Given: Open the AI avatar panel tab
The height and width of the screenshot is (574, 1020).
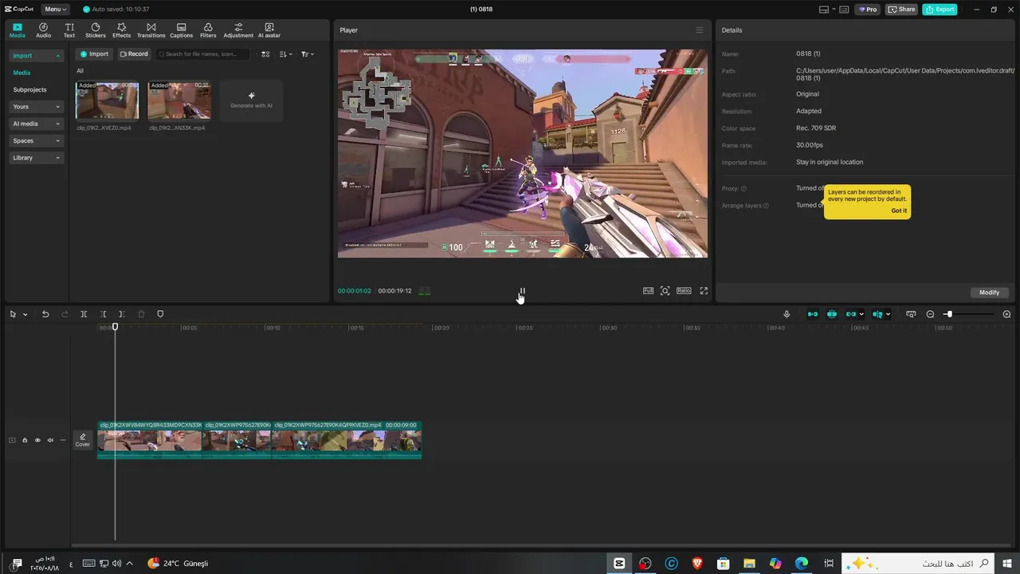Looking at the screenshot, I should pyautogui.click(x=269, y=30).
